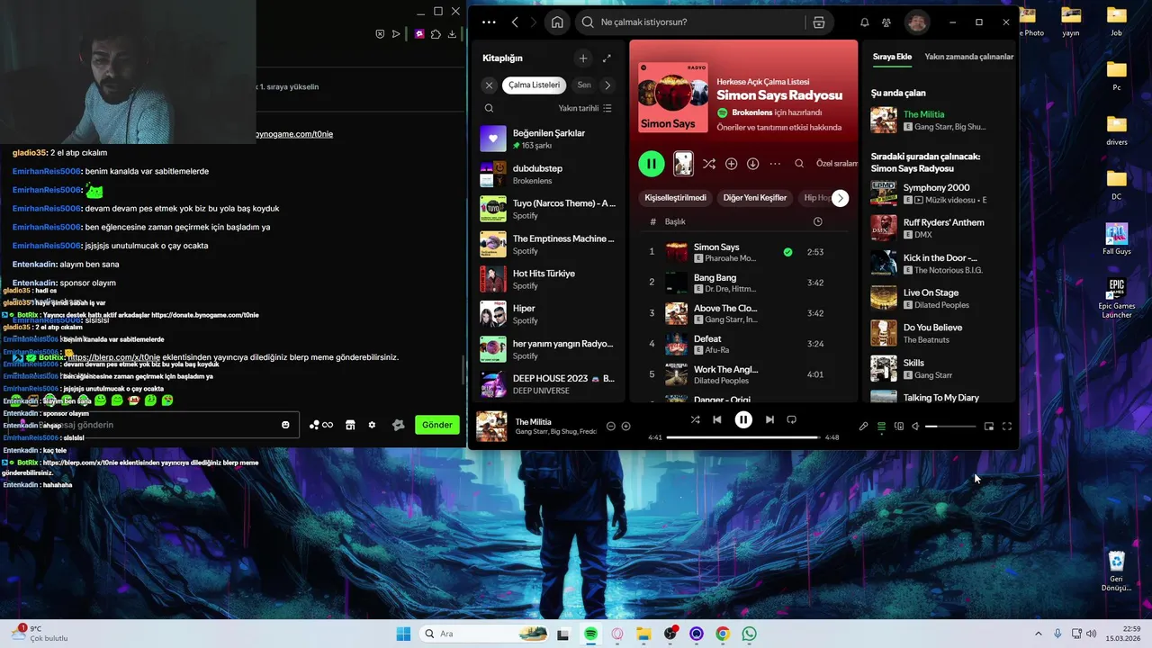Click the playlist preview thumbnail next to pause
Image resolution: width=1152 pixels, height=648 pixels.
click(683, 164)
